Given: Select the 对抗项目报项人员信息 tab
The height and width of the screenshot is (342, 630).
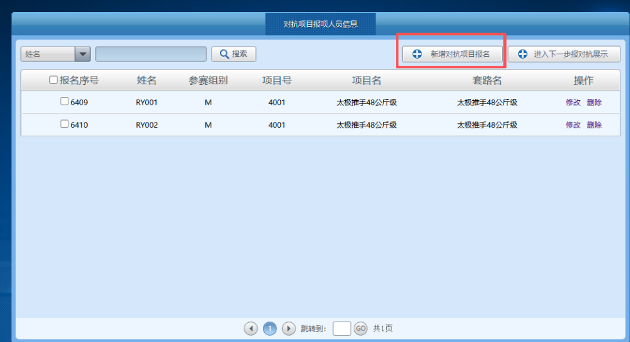Looking at the screenshot, I should coord(320,24).
